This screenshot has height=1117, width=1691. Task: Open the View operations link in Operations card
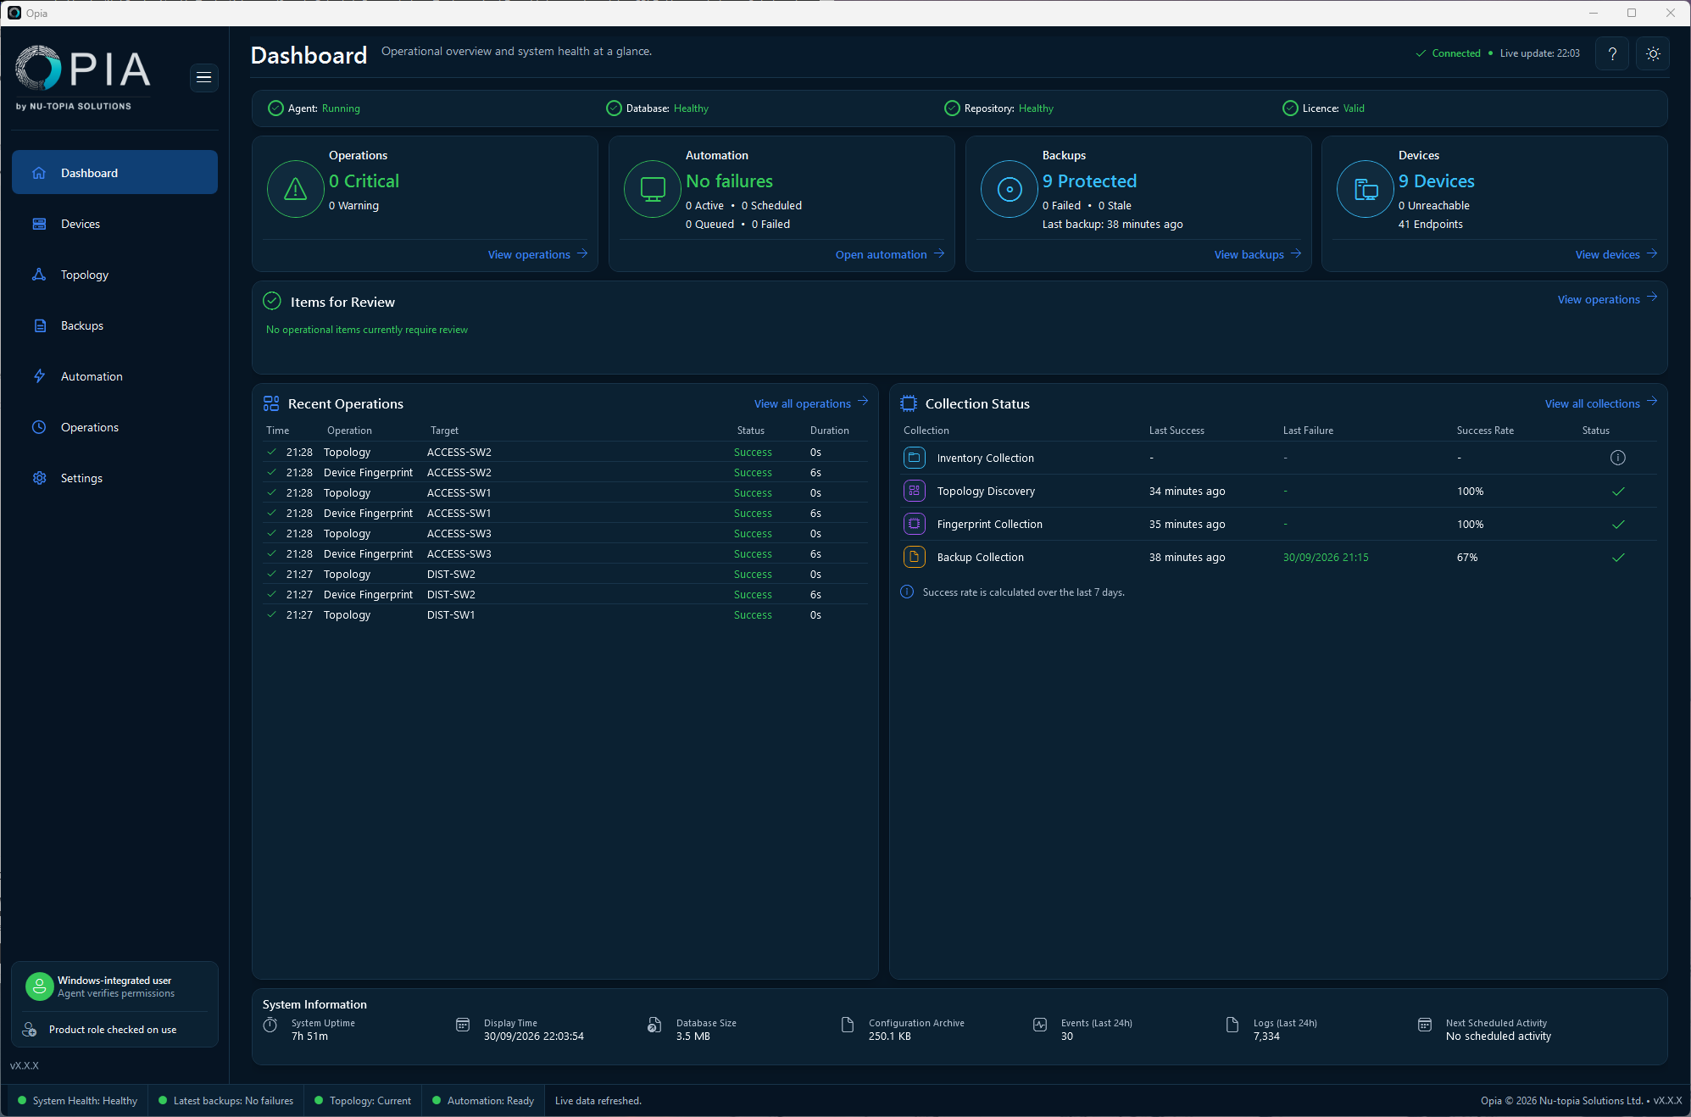[537, 254]
